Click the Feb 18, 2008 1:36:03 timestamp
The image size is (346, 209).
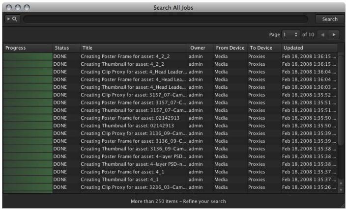point(309,87)
